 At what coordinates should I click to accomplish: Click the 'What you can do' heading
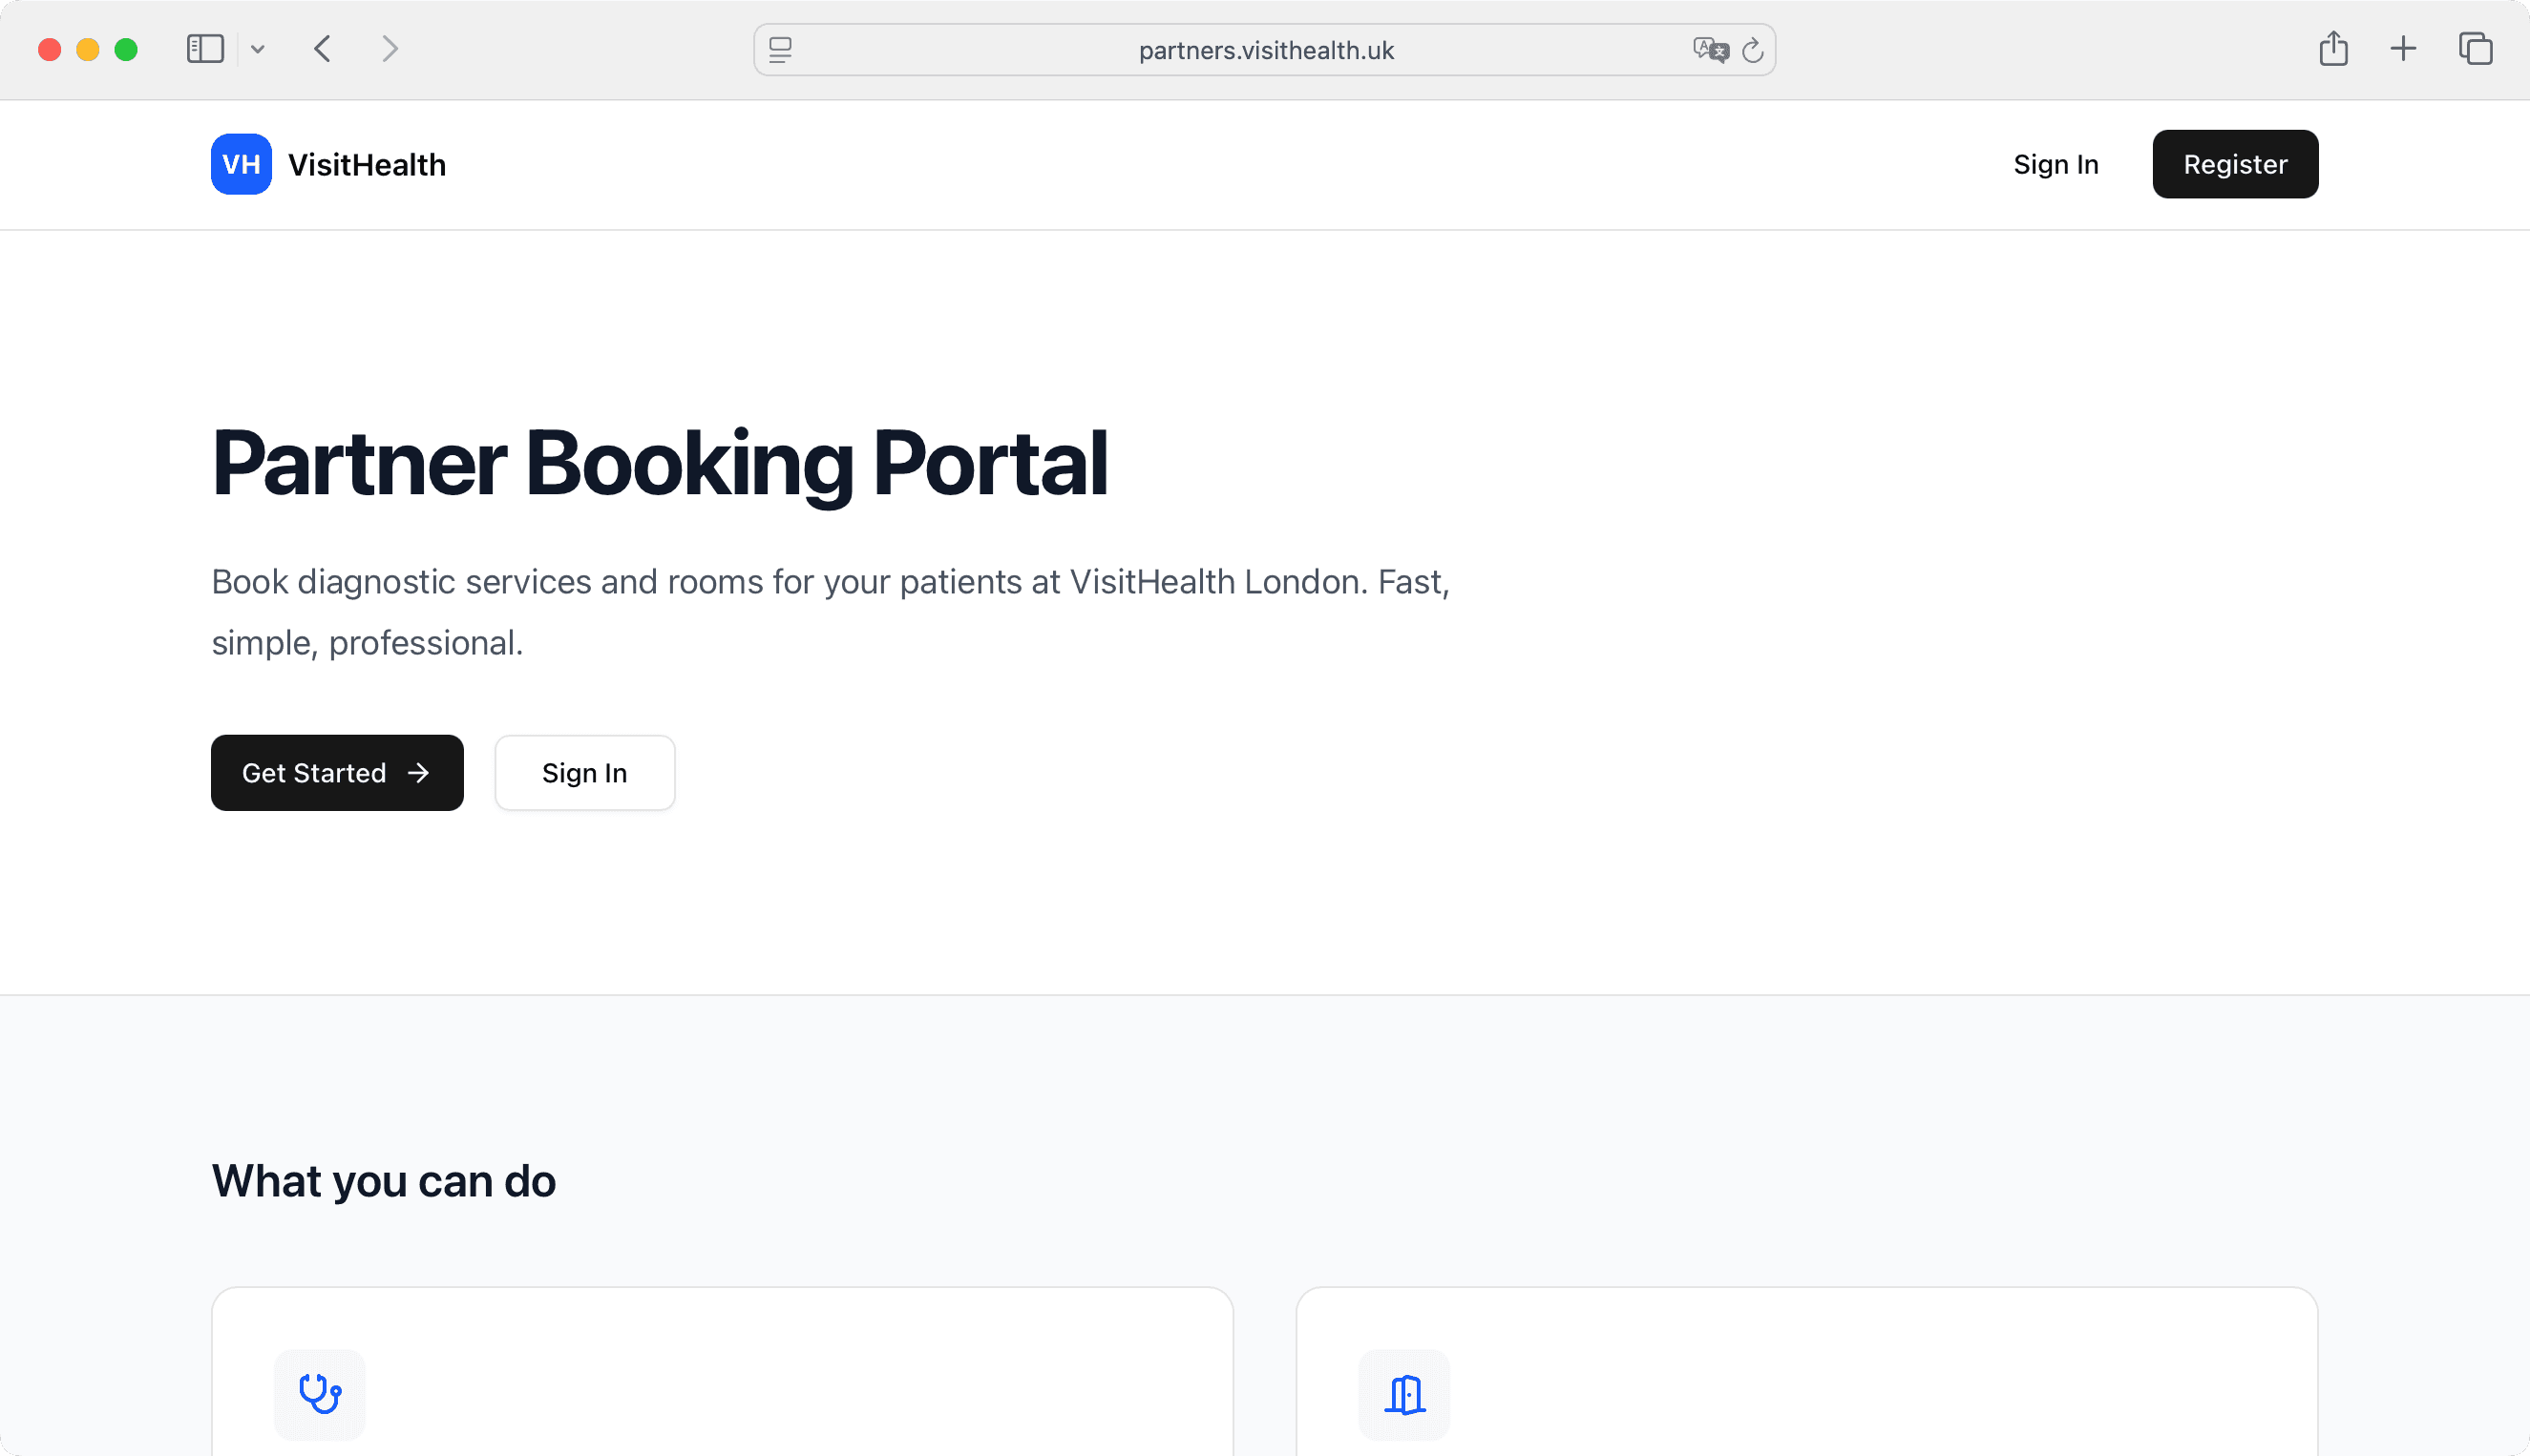384,1181
